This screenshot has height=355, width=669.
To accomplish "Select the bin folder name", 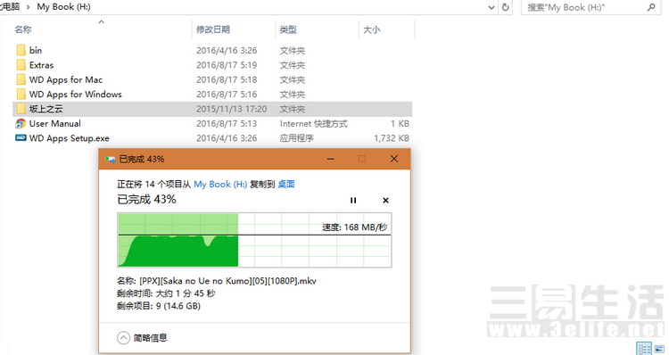I will pyautogui.click(x=36, y=50).
